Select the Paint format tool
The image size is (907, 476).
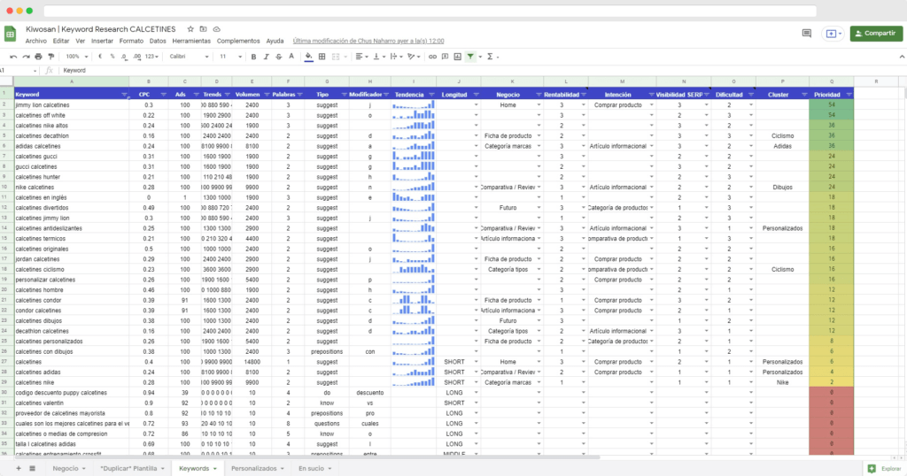[x=50, y=57]
